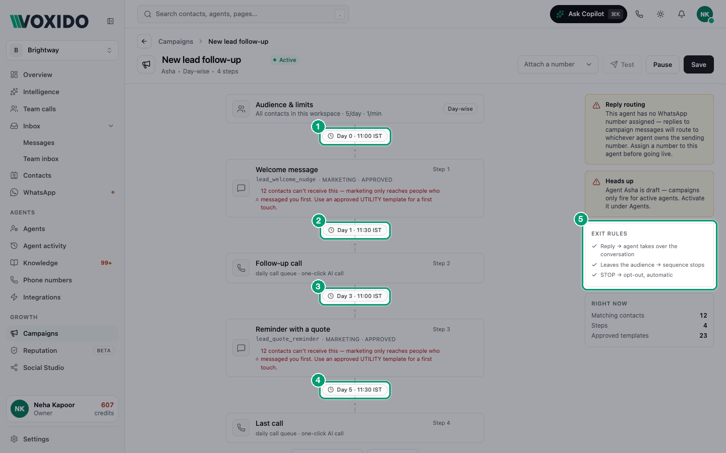Focus the search contacts field
This screenshot has height=453, width=726.
(243, 14)
